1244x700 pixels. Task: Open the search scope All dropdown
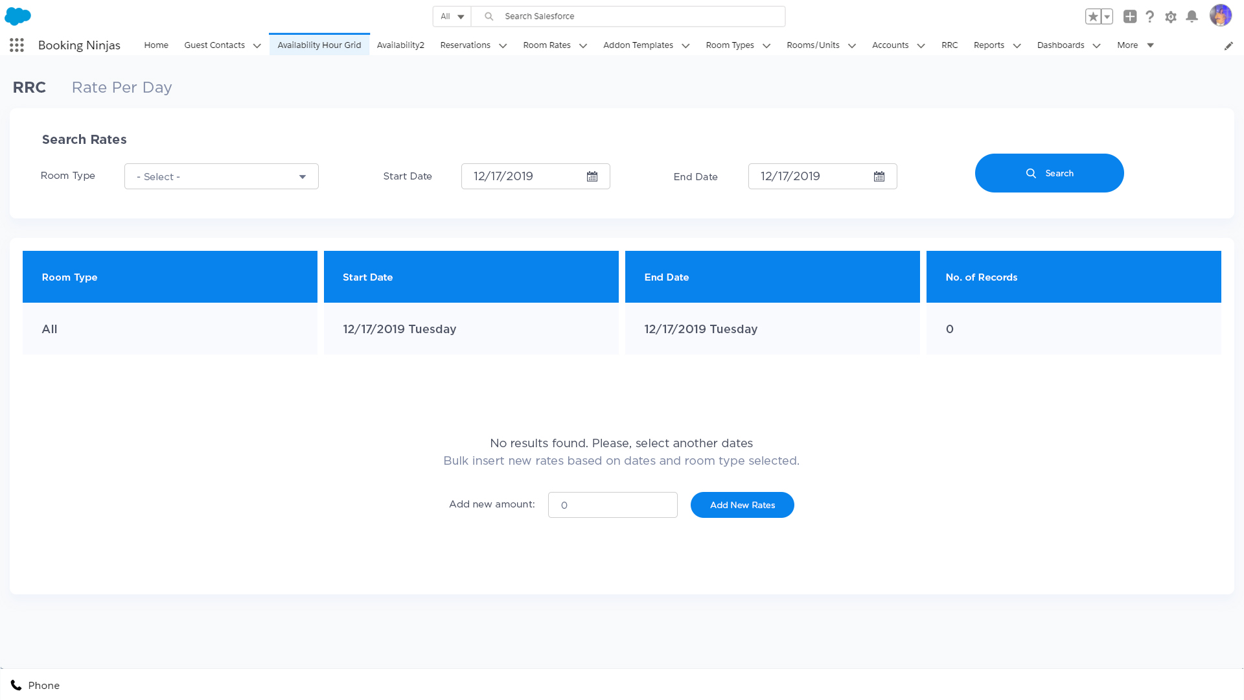(452, 16)
